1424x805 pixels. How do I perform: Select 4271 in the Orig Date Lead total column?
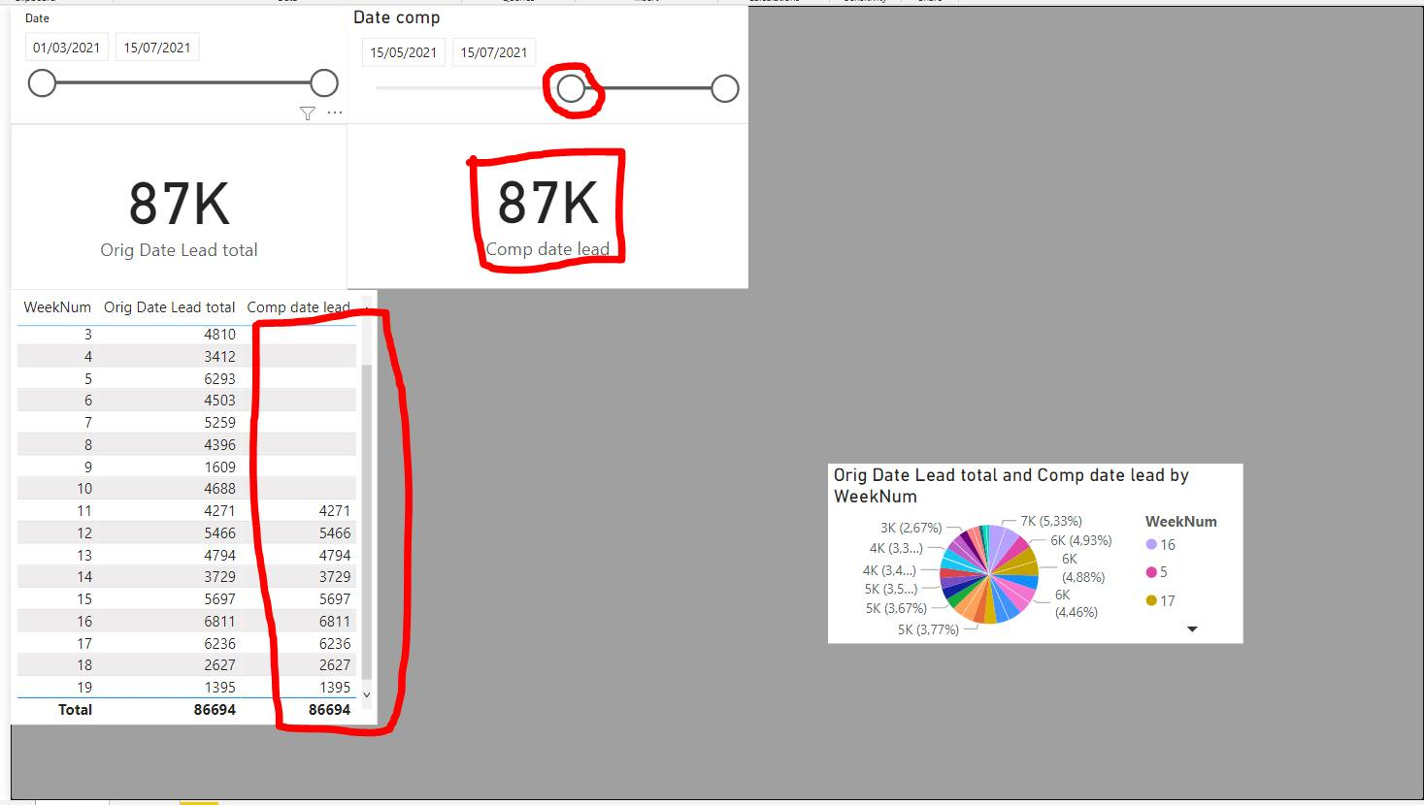click(219, 511)
